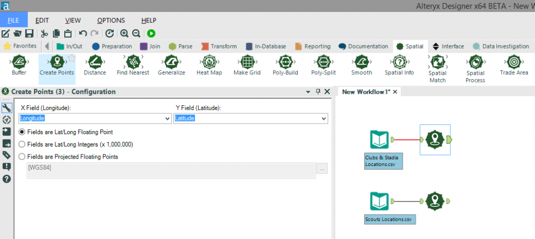Switch to the In/Out tool category
Screen dimensions: 535x239
pyautogui.click(x=69, y=46)
